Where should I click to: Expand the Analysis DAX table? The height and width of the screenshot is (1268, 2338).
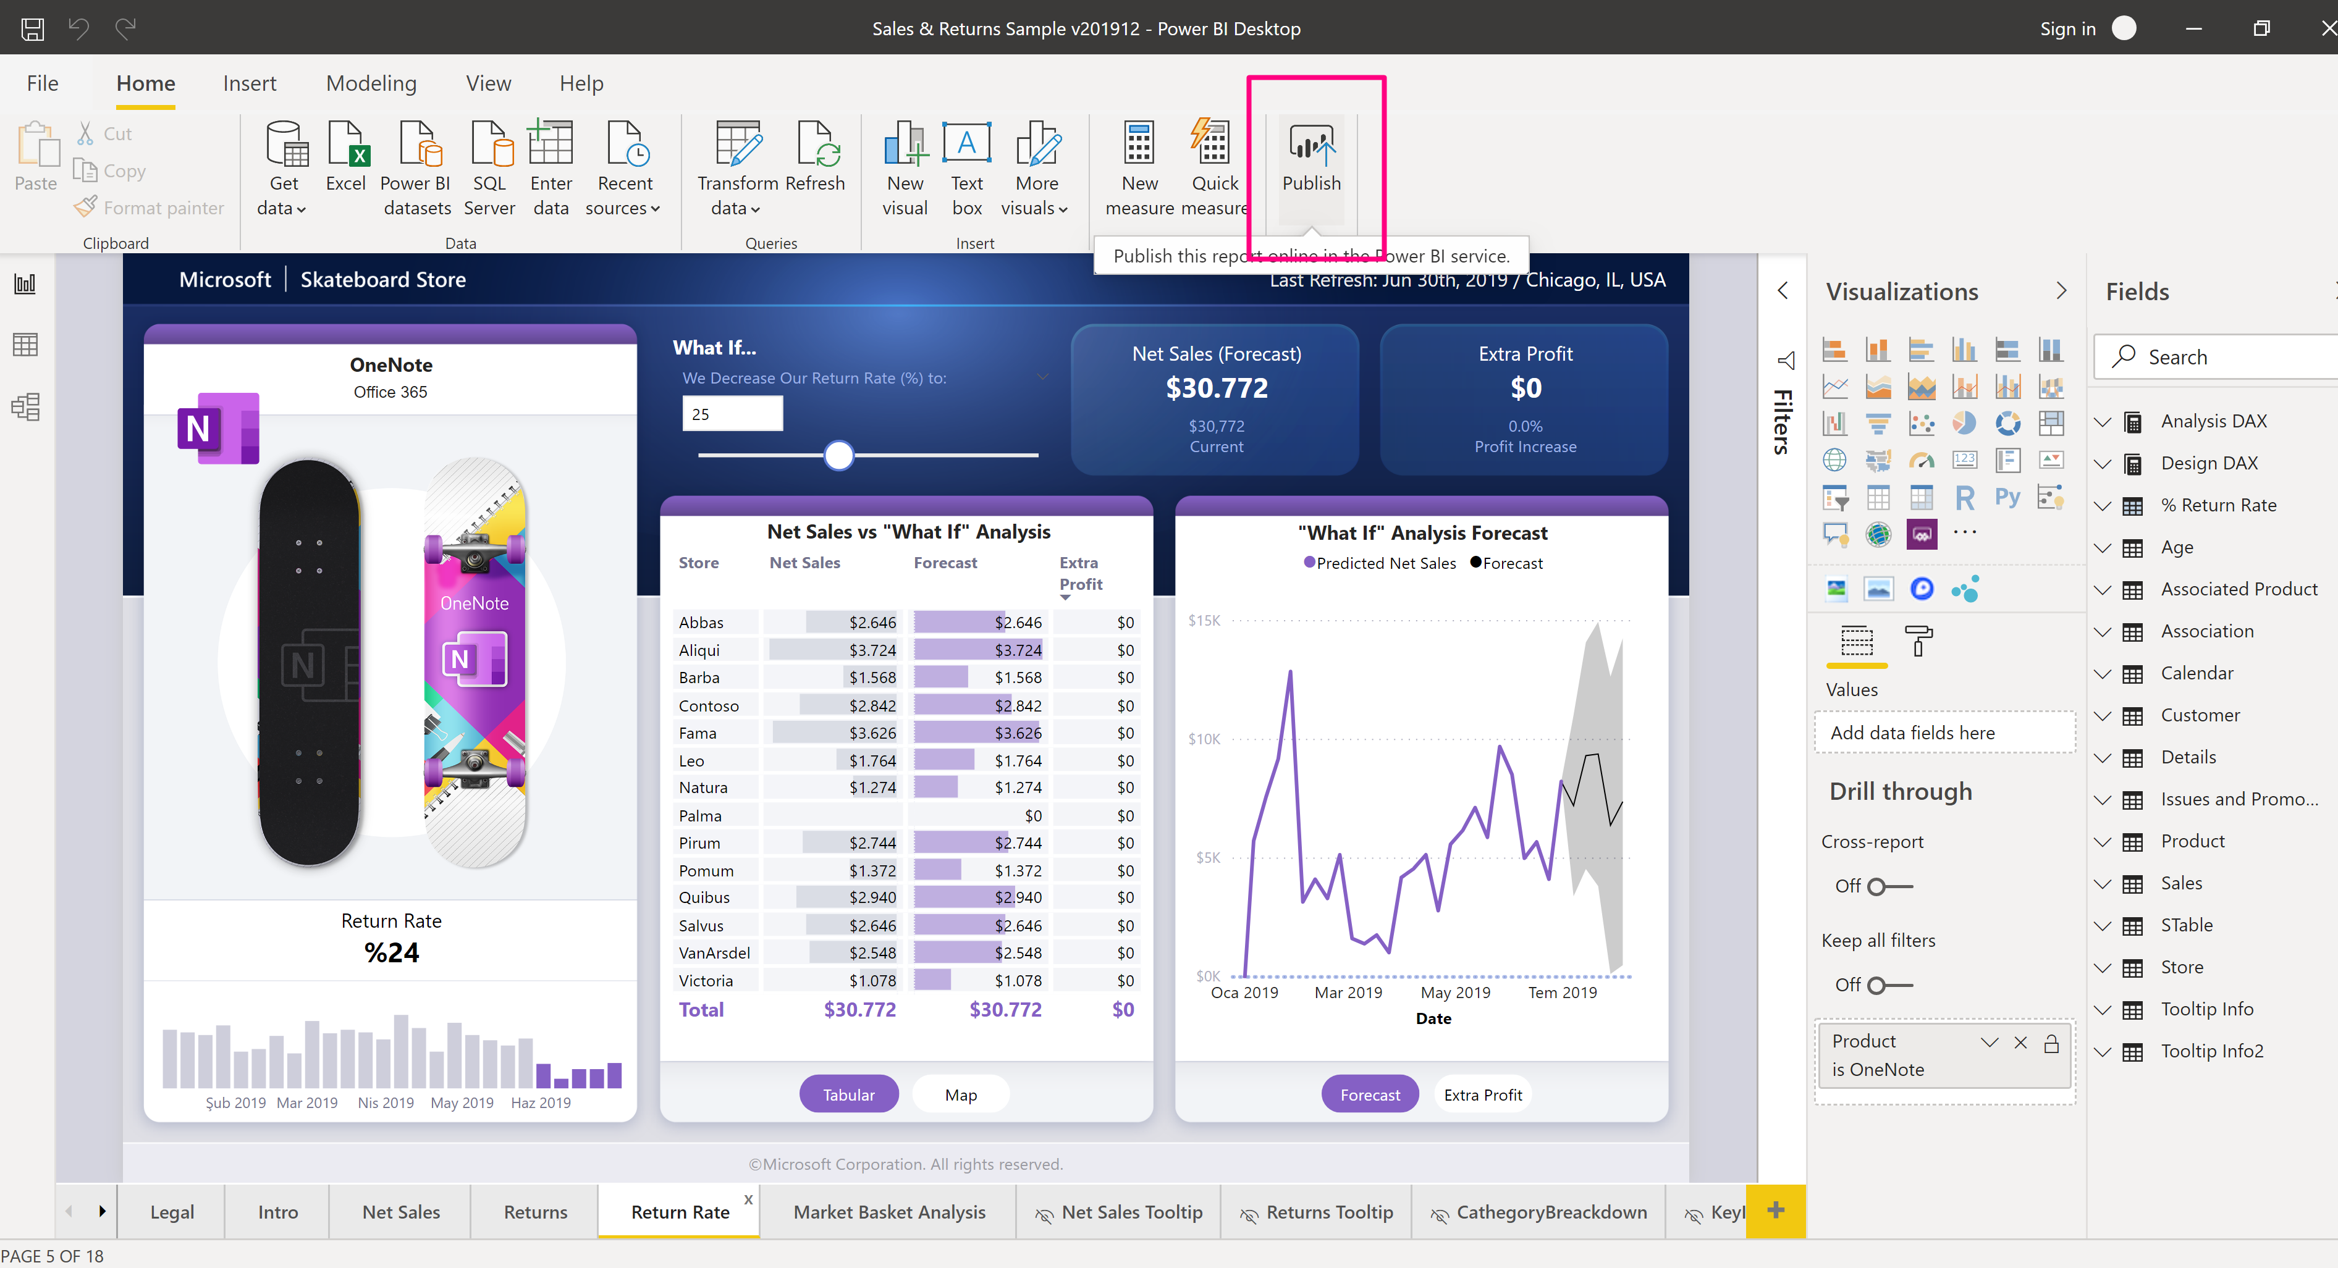[2102, 422]
